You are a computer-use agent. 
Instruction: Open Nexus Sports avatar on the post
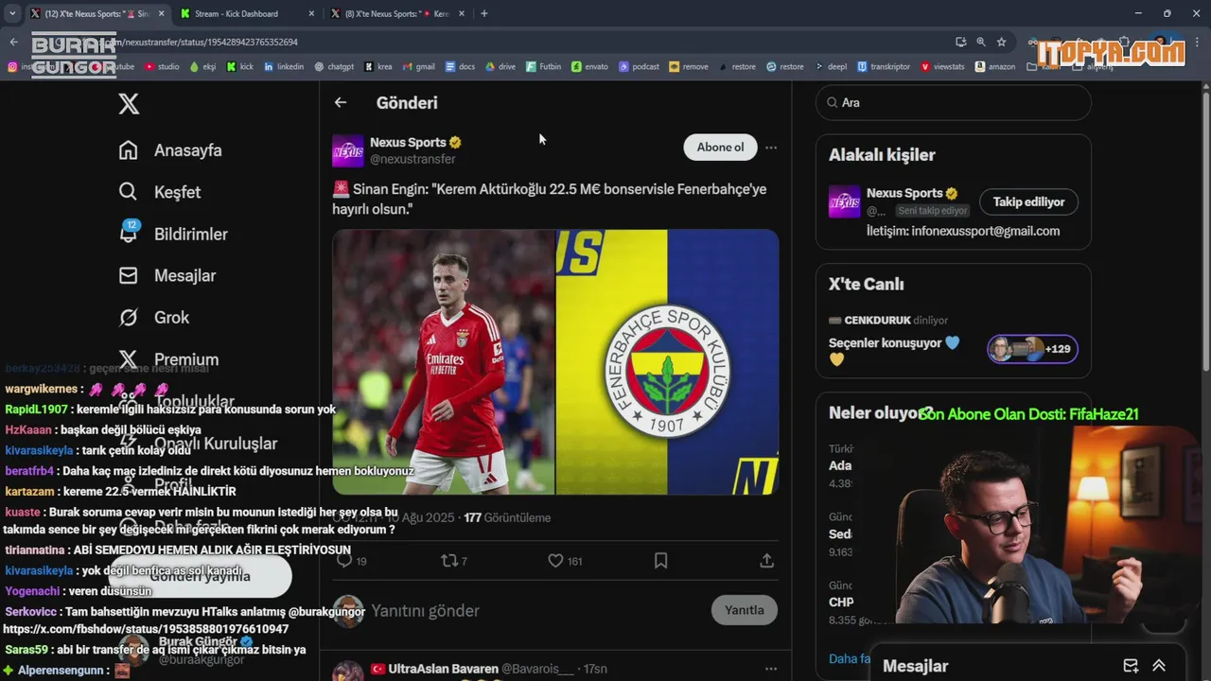[x=348, y=151]
